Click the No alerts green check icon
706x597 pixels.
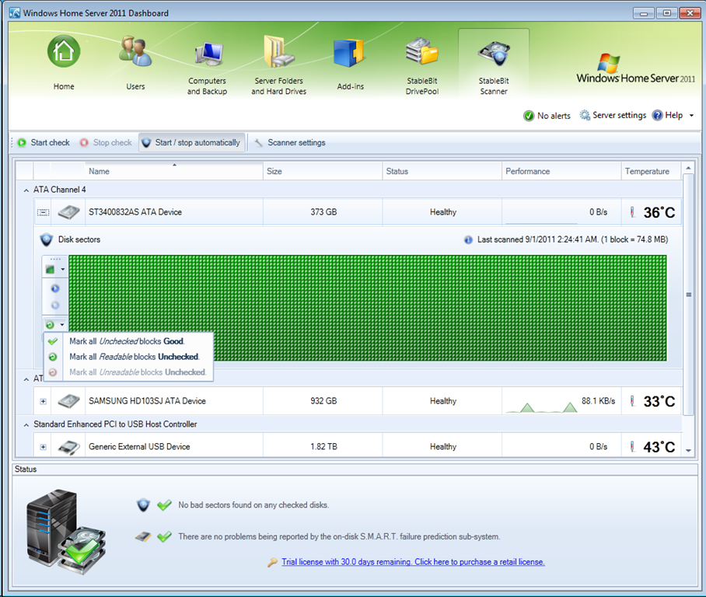pos(529,116)
